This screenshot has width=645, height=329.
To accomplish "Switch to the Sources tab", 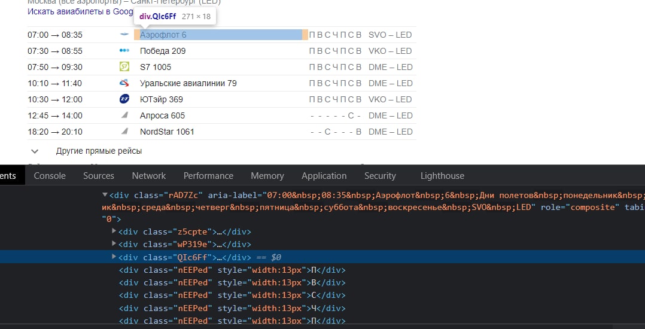I will pos(99,176).
